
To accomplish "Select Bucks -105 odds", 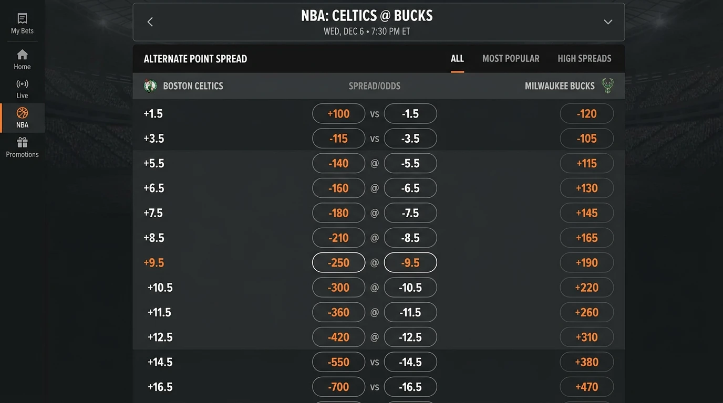I will 586,139.
